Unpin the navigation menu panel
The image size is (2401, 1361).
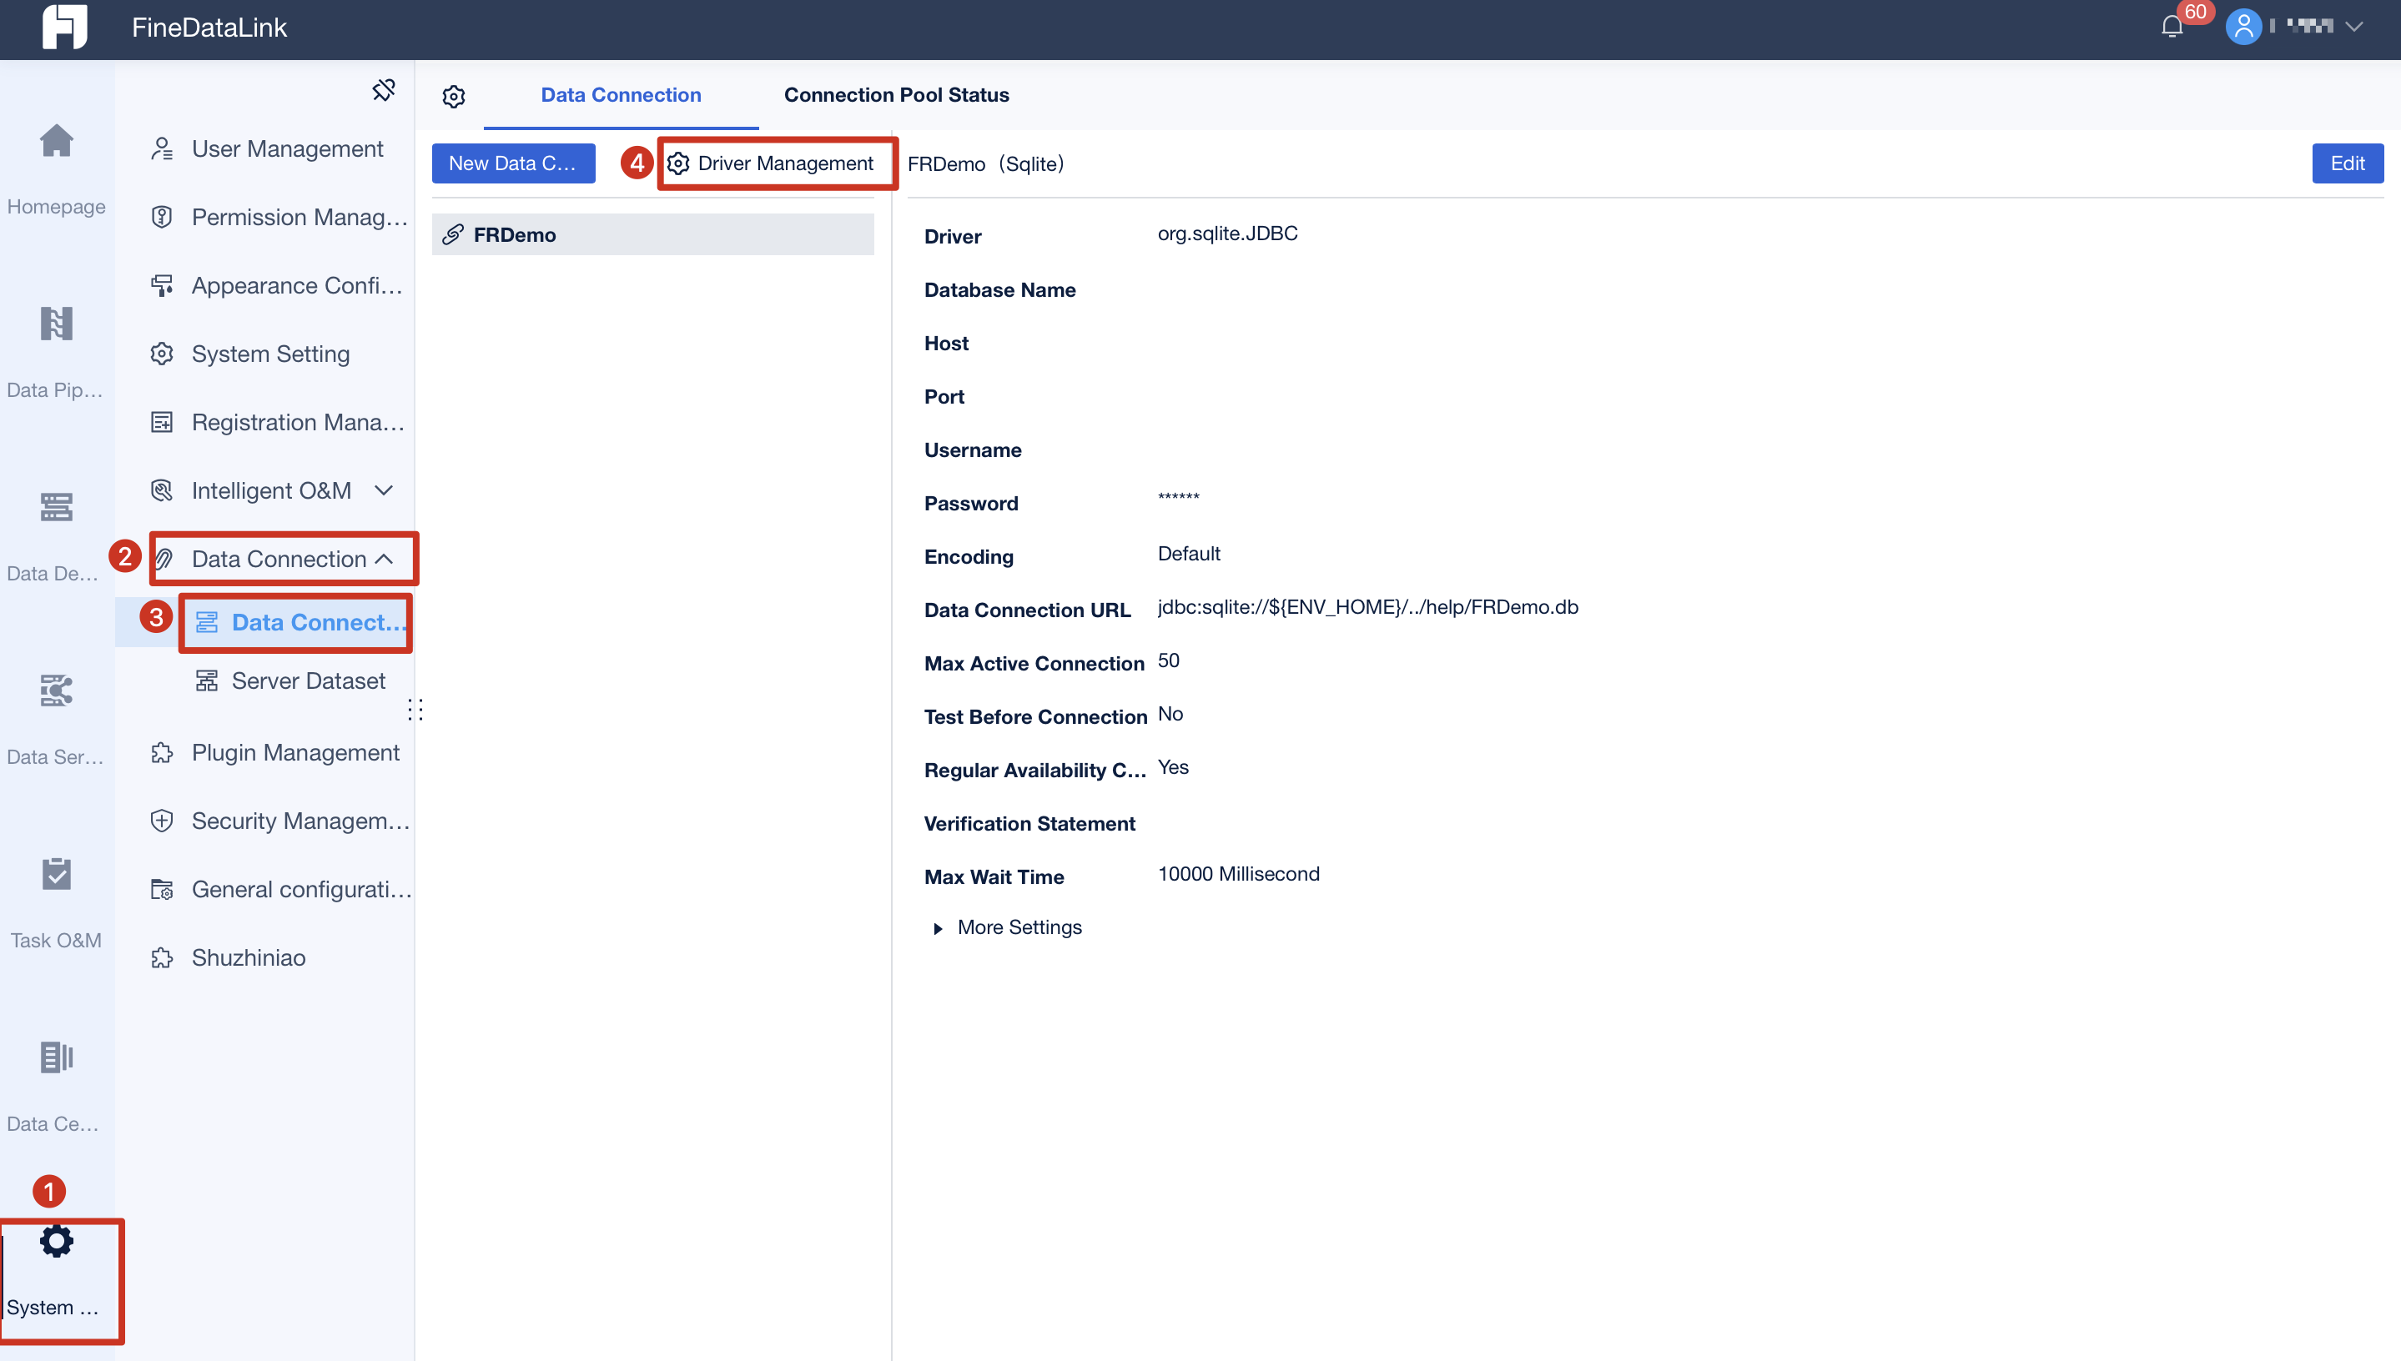(x=383, y=91)
